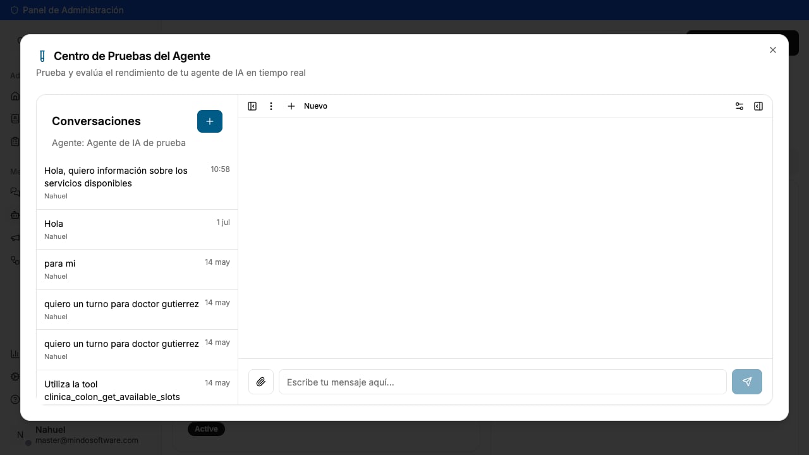Collapse the conversations sidebar panel icon
This screenshot has height=455, width=809.
pyautogui.click(x=252, y=106)
